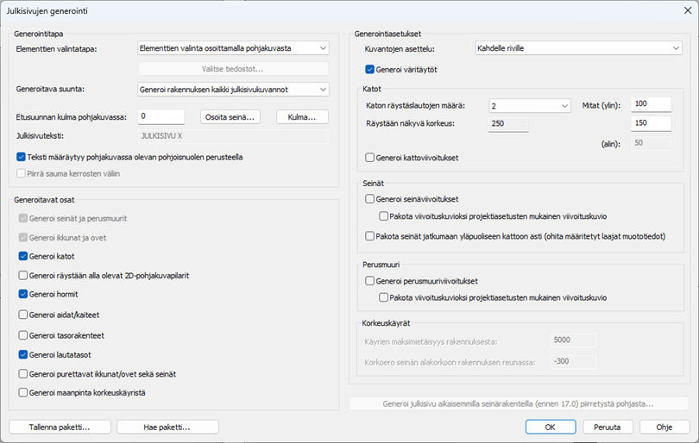The image size is (699, 443).
Task: Check Generoi maanpinta korkeuskäyristä
Action: (x=23, y=393)
